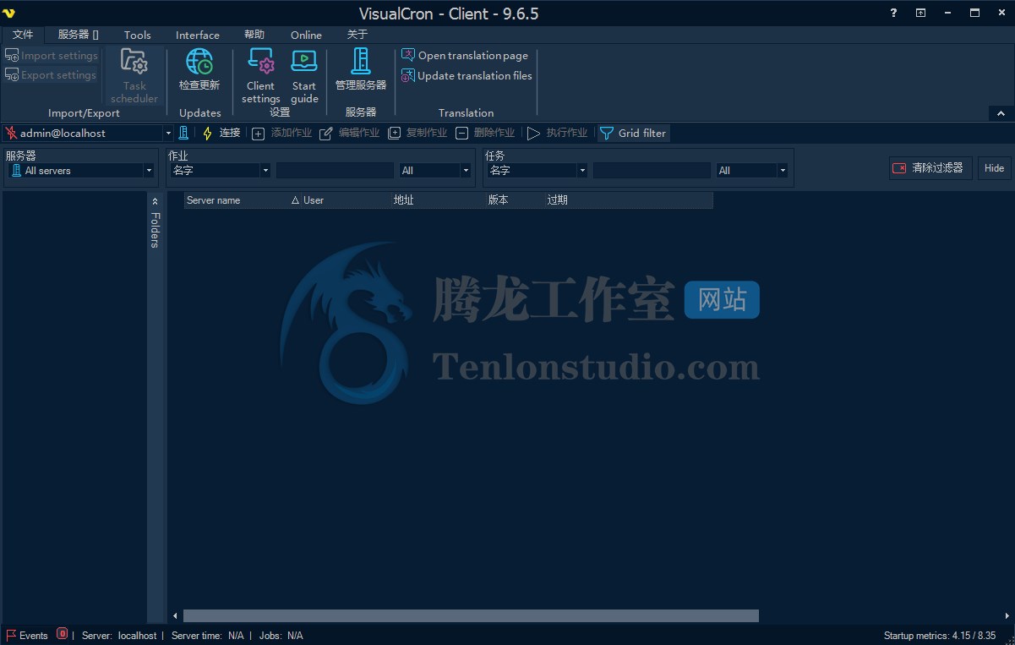Click 执行作业 run job button
The width and height of the screenshot is (1015, 645).
point(557,133)
